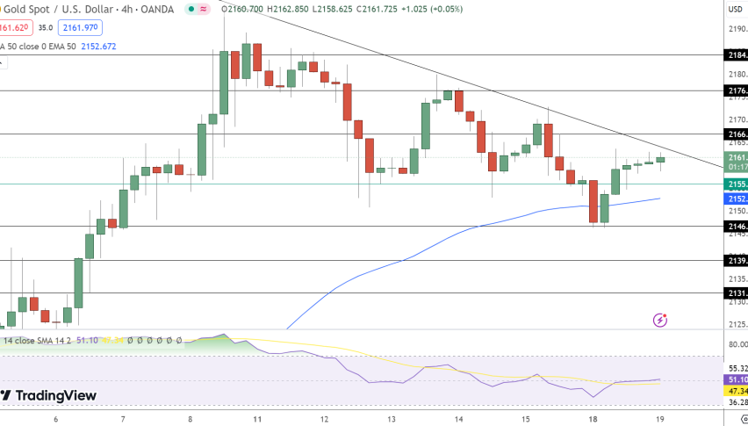Click the green current price label 2161
Image resolution: width=748 pixels, height=426 pixels.
point(736,162)
